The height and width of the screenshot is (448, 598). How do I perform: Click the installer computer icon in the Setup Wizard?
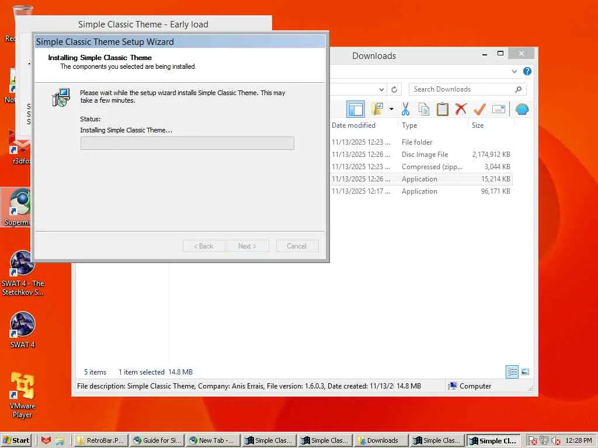(x=61, y=97)
